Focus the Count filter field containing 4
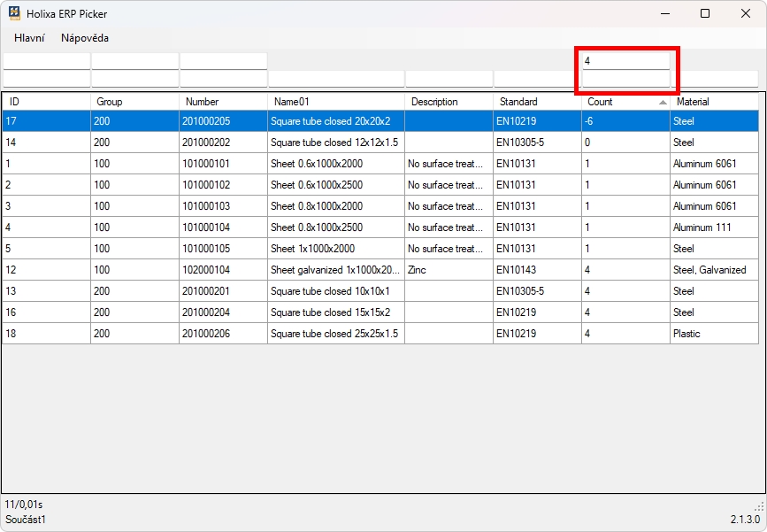Screen dimensions: 767x532 pos(625,61)
